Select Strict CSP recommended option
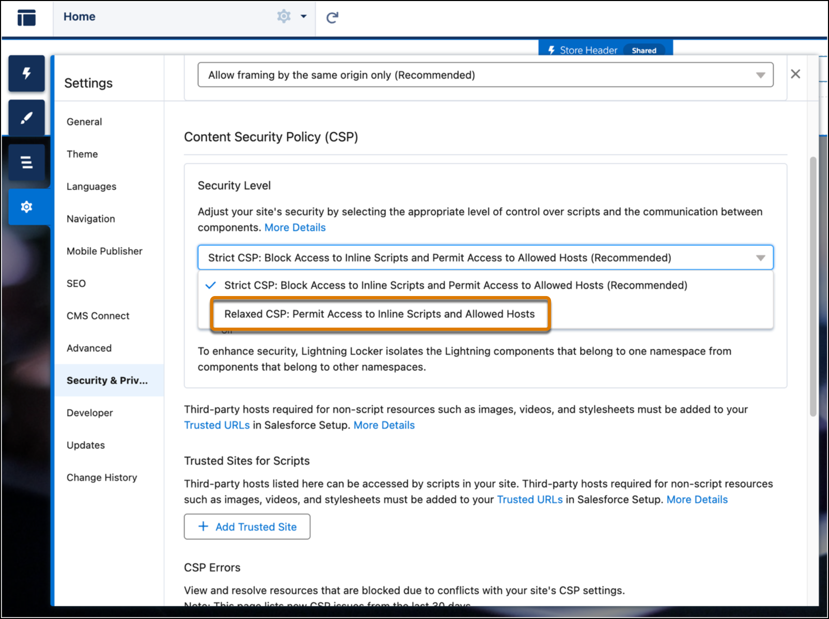The width and height of the screenshot is (829, 619). click(485, 285)
